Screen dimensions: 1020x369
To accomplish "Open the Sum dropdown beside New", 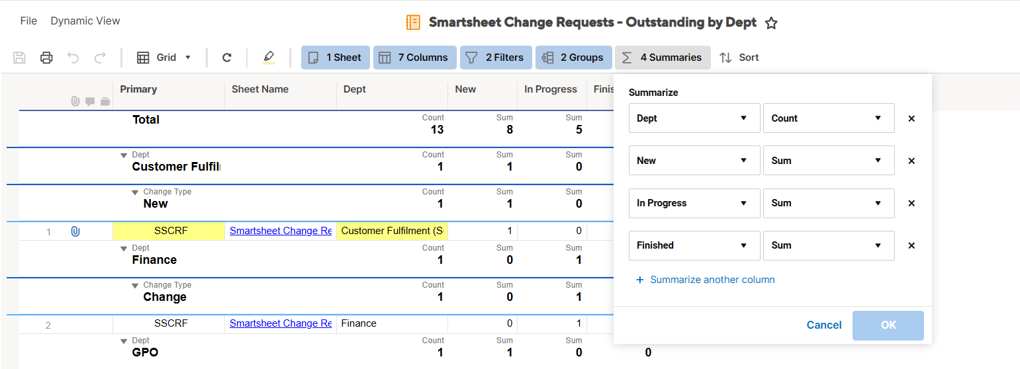I will point(829,161).
